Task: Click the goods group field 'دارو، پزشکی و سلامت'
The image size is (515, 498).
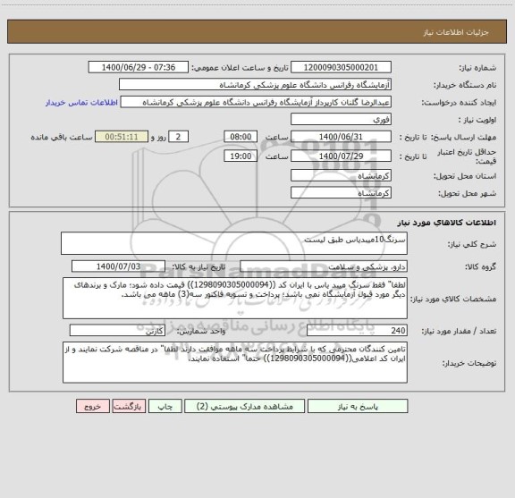Action: point(324,266)
